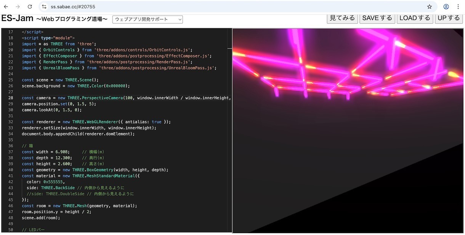The width and height of the screenshot is (465, 235).
Task: Click 'camera.lookAt(0, 1.5, 0)' line
Action: (x=51, y=110)
